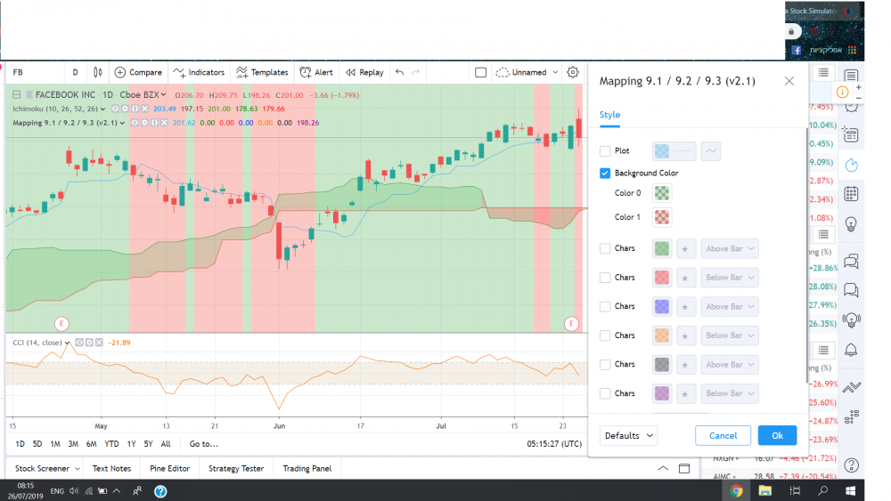Confirm settings with the Ok button

[777, 436]
